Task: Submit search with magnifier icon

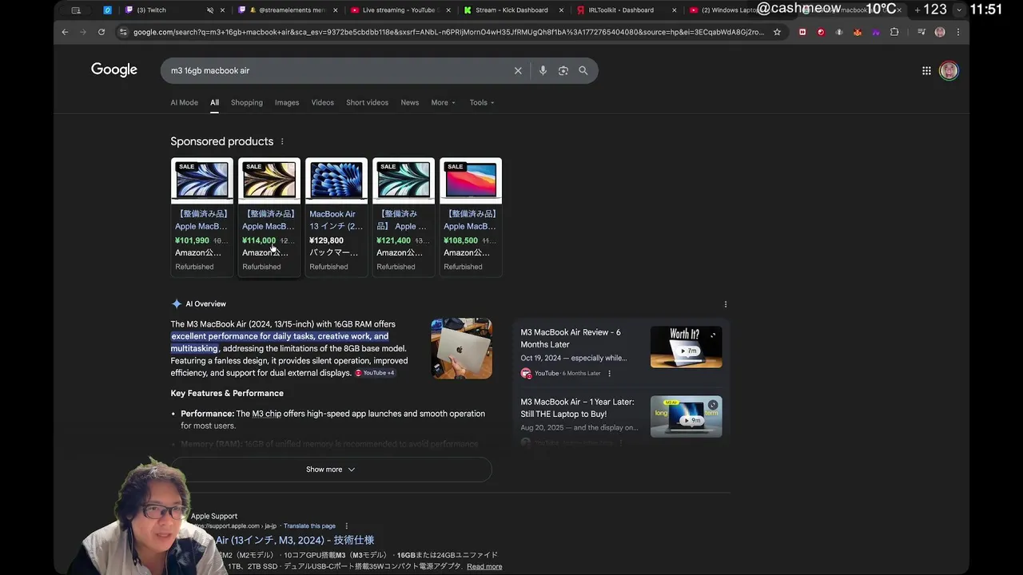Action: [583, 70]
